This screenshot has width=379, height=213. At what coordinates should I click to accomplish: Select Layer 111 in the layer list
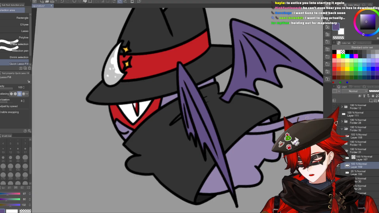(359, 114)
